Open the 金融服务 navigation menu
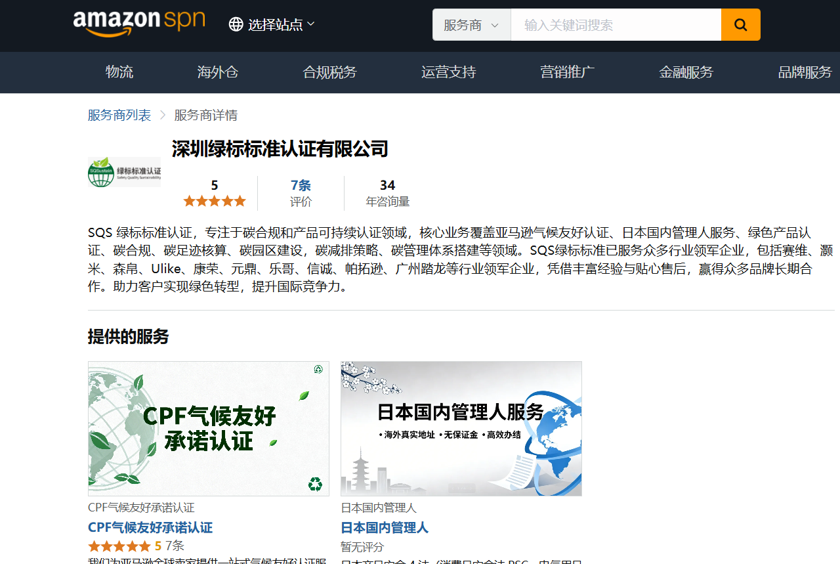 [686, 72]
